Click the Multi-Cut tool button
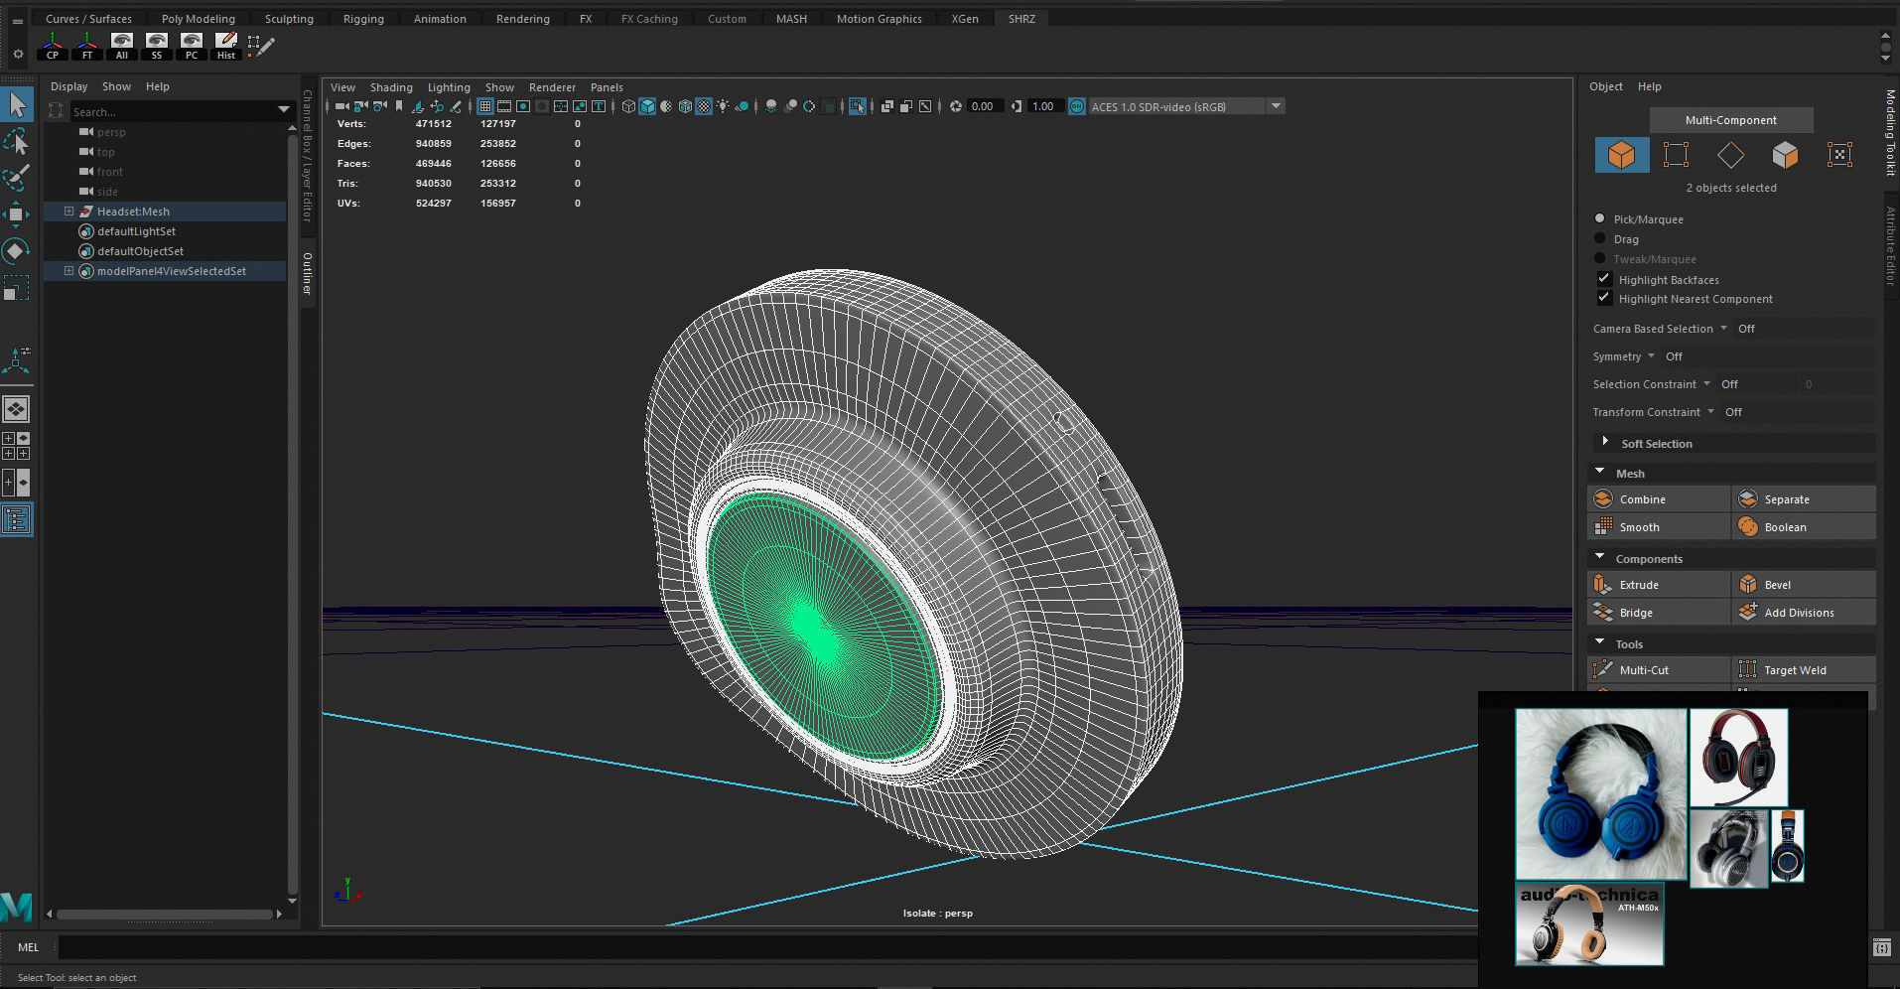The image size is (1900, 989). (x=1659, y=670)
